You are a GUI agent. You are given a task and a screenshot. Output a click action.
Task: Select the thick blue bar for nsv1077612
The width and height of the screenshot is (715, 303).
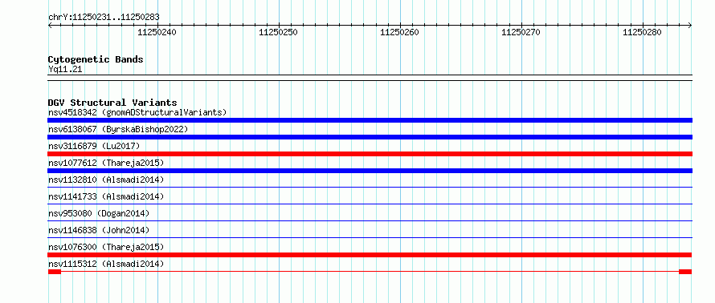370,171
